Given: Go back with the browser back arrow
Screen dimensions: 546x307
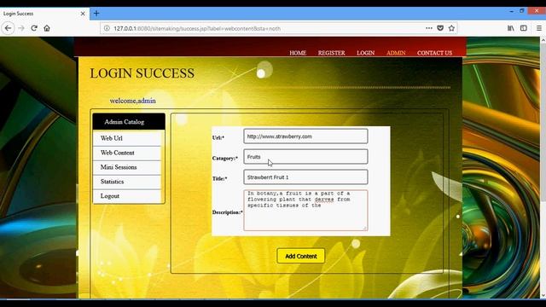Looking at the screenshot, I should point(8,28).
